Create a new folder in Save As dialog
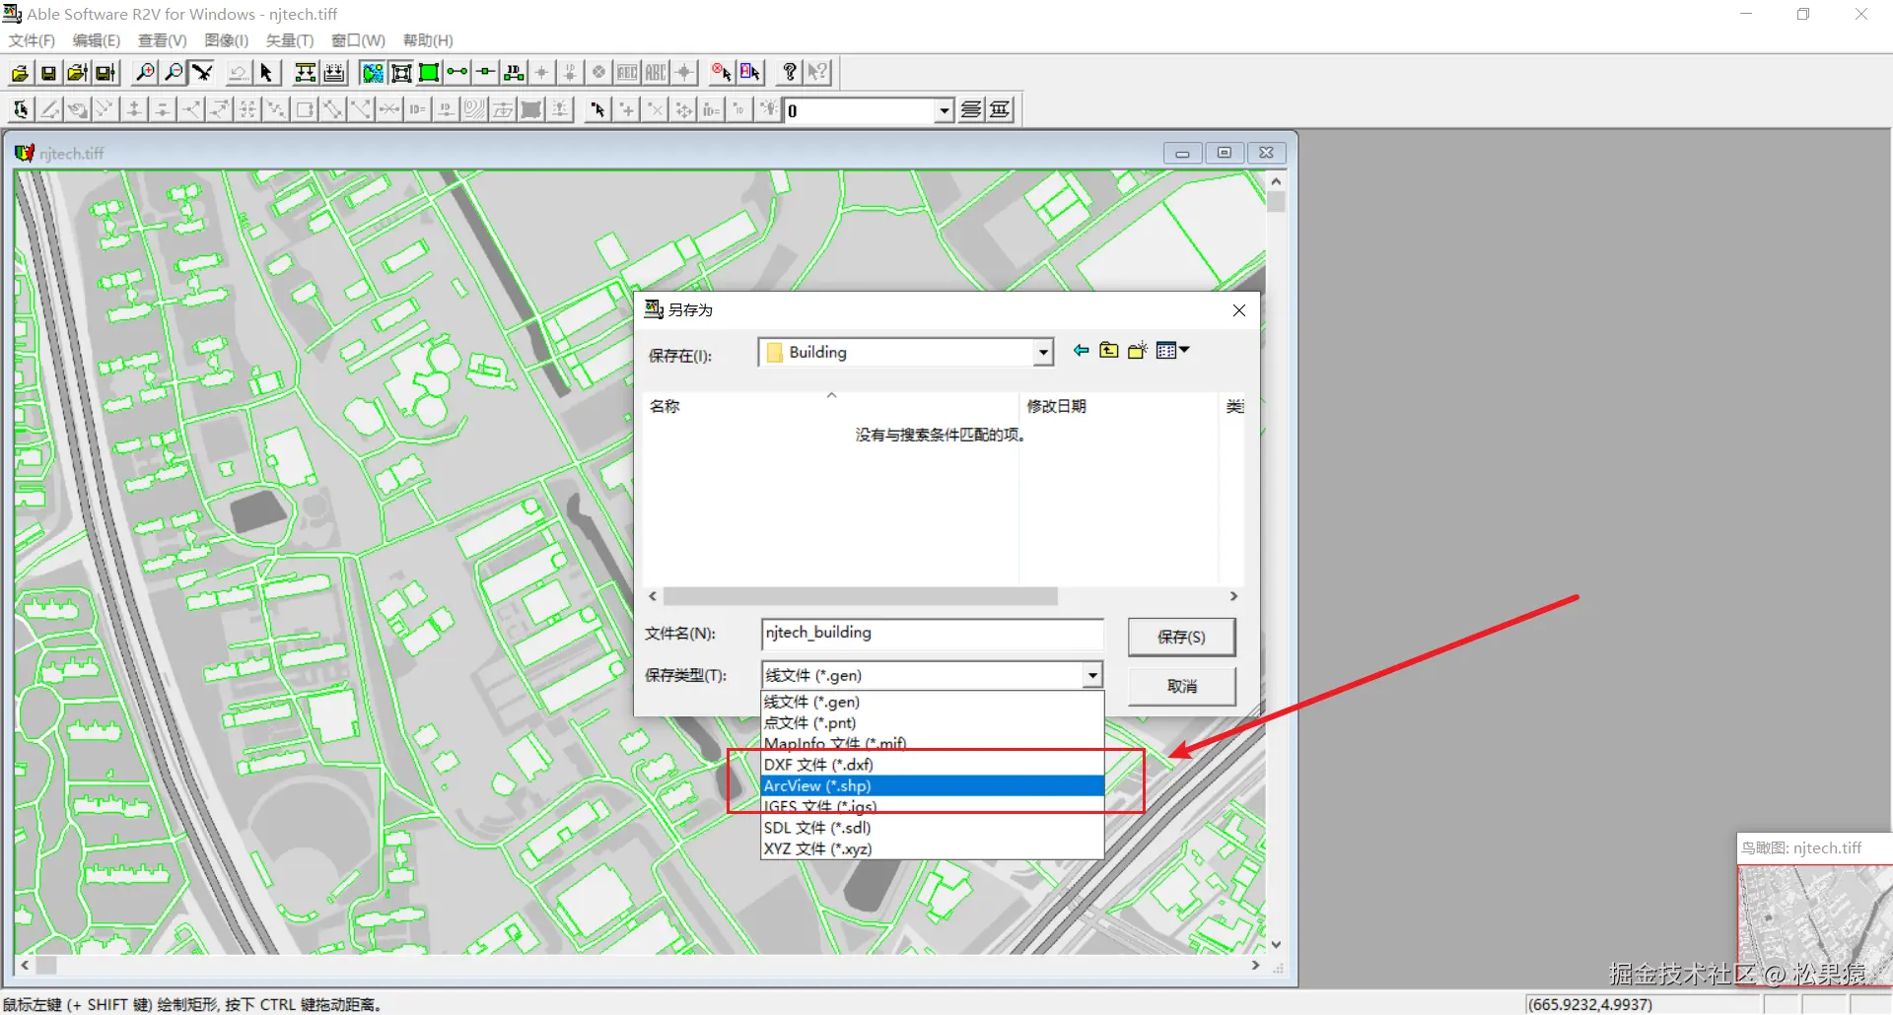The image size is (1893, 1015). click(x=1138, y=351)
